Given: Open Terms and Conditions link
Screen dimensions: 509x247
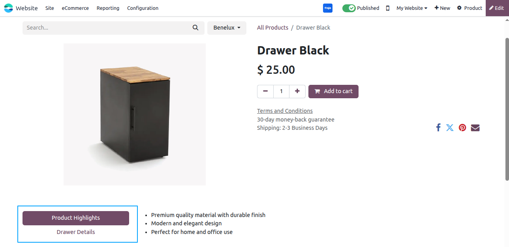Looking at the screenshot, I should point(285,111).
